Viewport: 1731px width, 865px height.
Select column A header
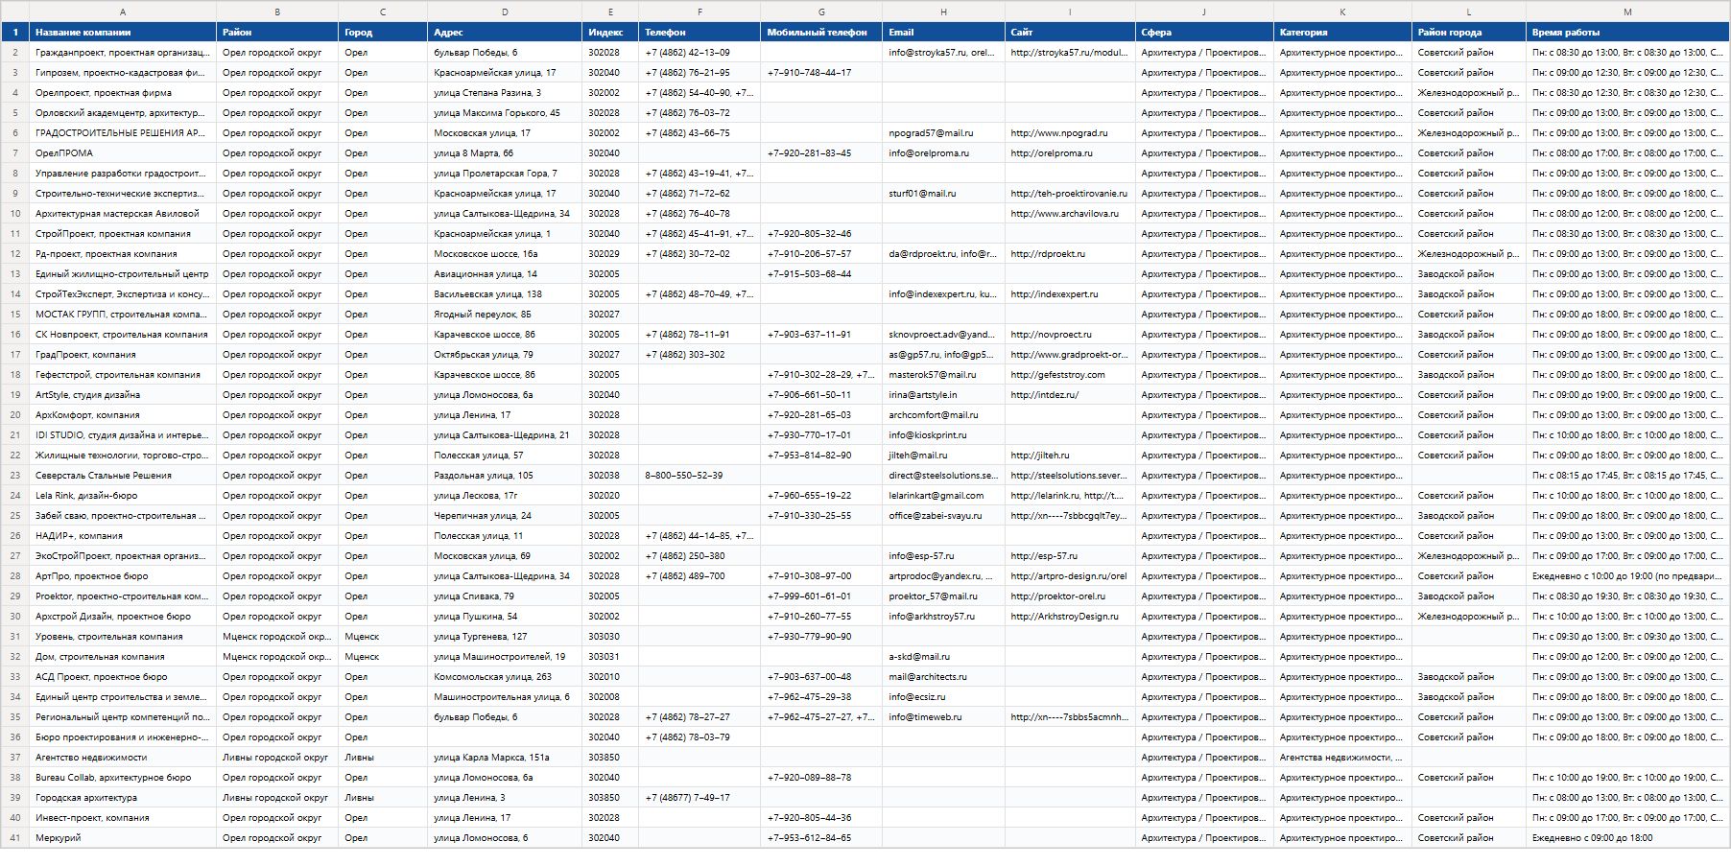123,12
